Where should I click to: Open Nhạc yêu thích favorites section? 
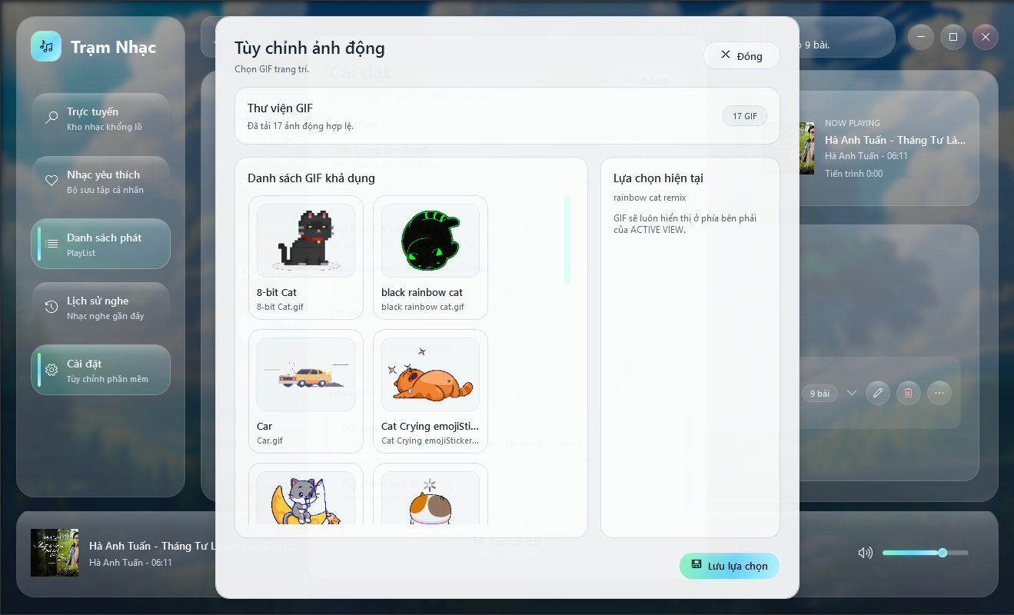pyautogui.click(x=101, y=181)
